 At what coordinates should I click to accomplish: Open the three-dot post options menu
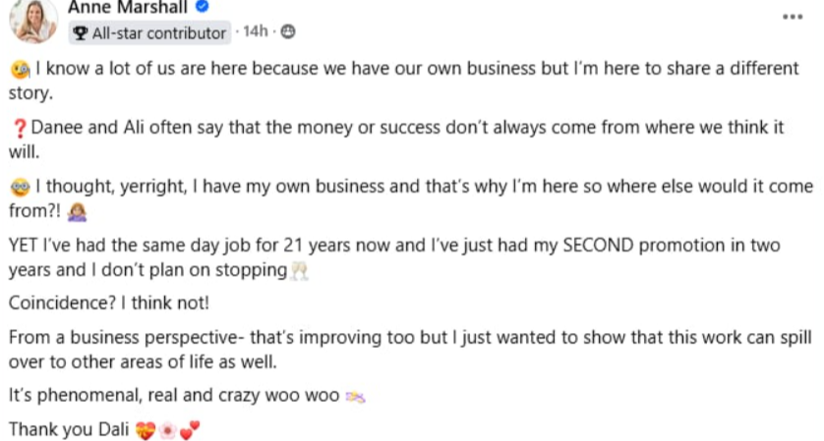point(793,17)
